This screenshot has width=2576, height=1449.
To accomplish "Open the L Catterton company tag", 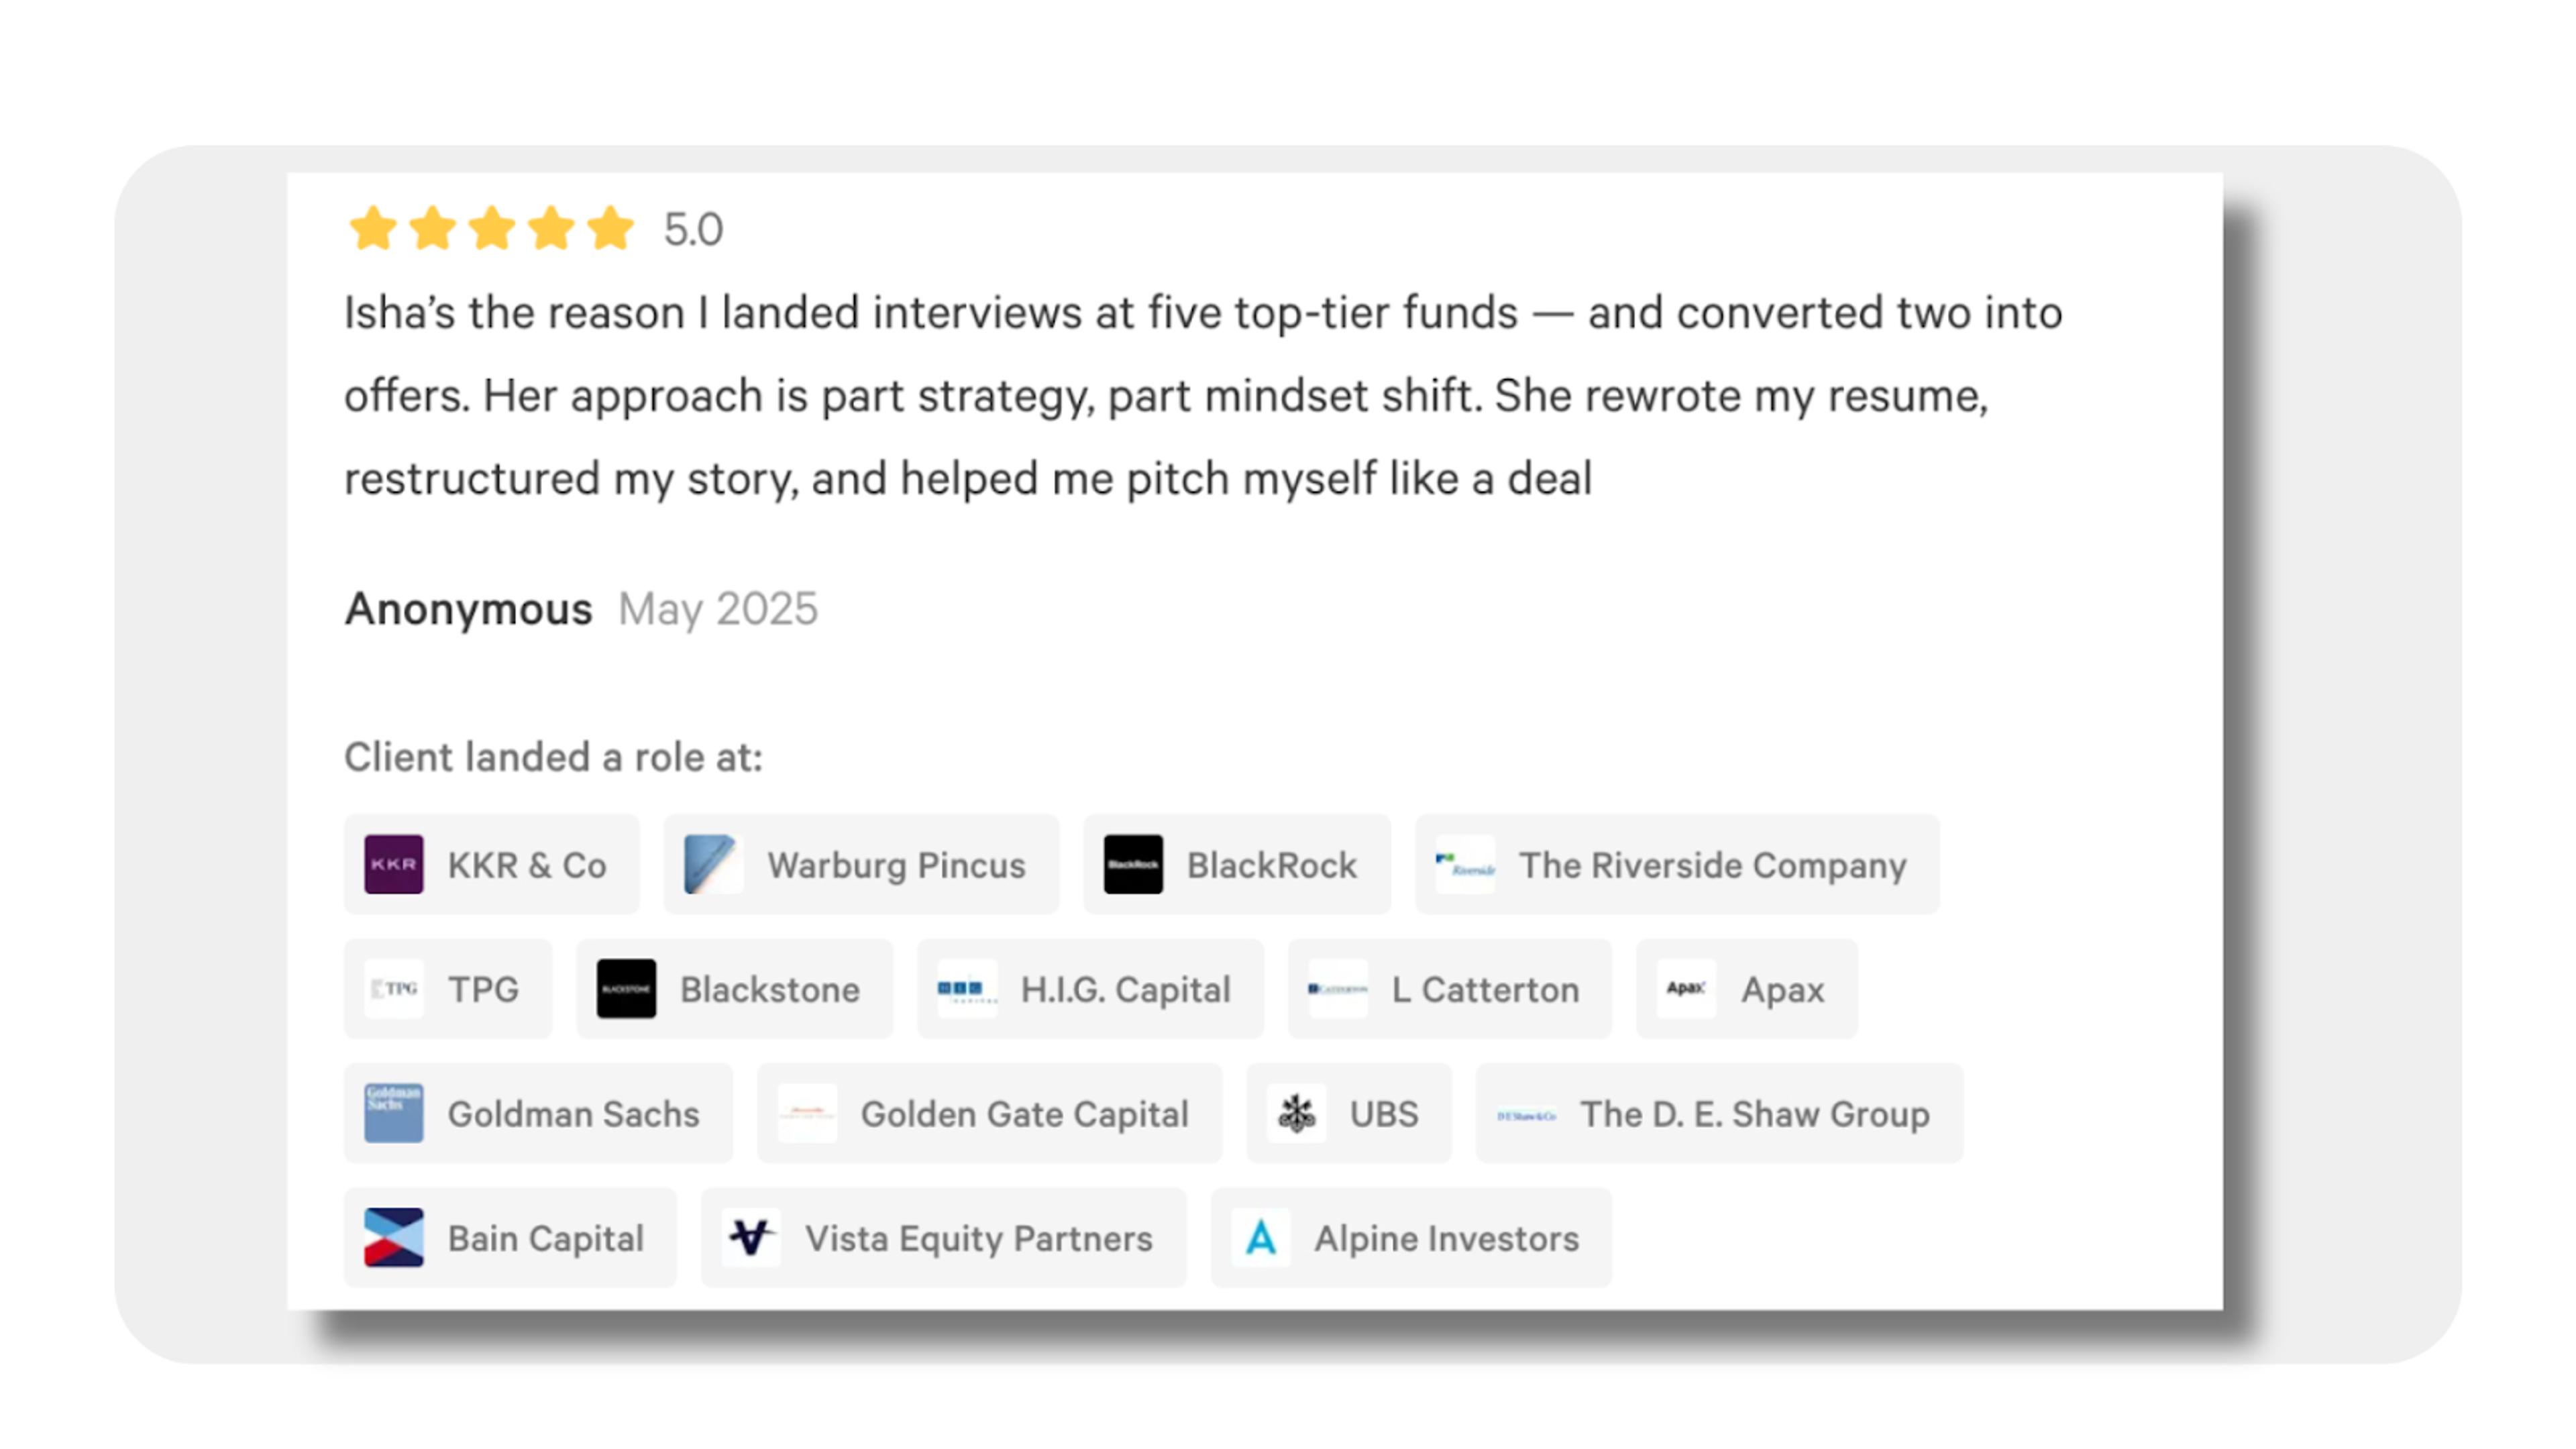I will (1449, 989).
